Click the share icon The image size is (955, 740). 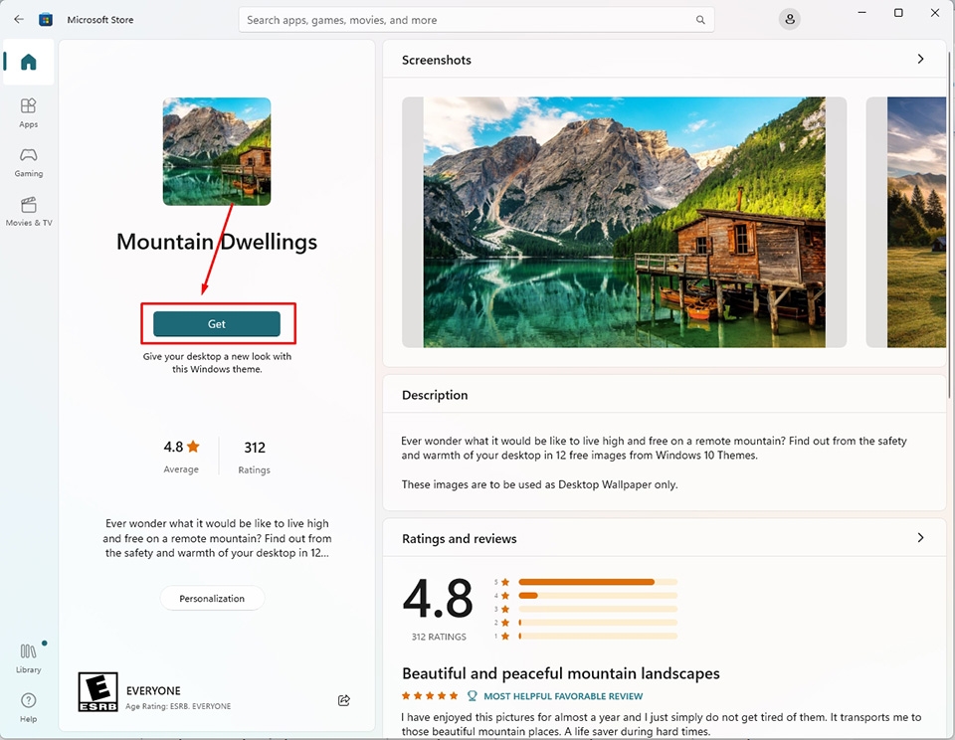(x=344, y=700)
